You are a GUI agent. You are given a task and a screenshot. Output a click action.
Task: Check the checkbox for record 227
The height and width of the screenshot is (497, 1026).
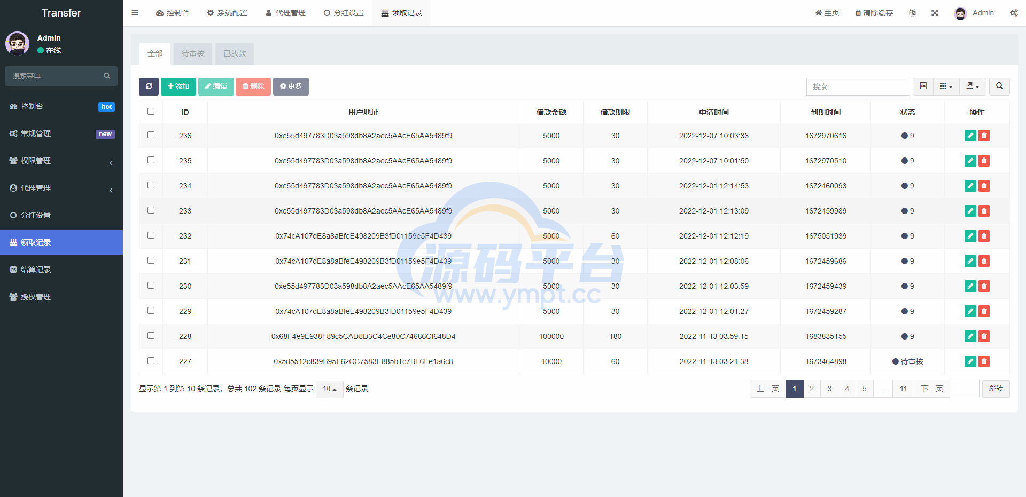coord(151,361)
